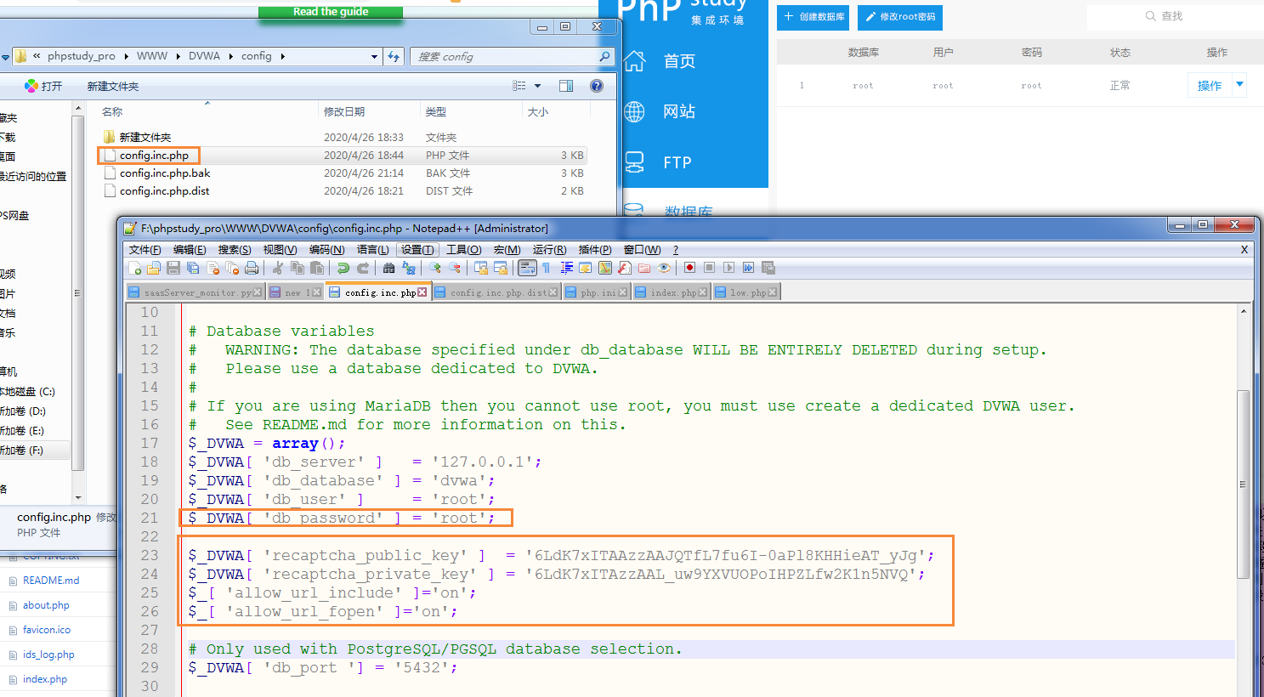
Task: Zoom out using the Notepad++ toolbar
Action: (455, 268)
